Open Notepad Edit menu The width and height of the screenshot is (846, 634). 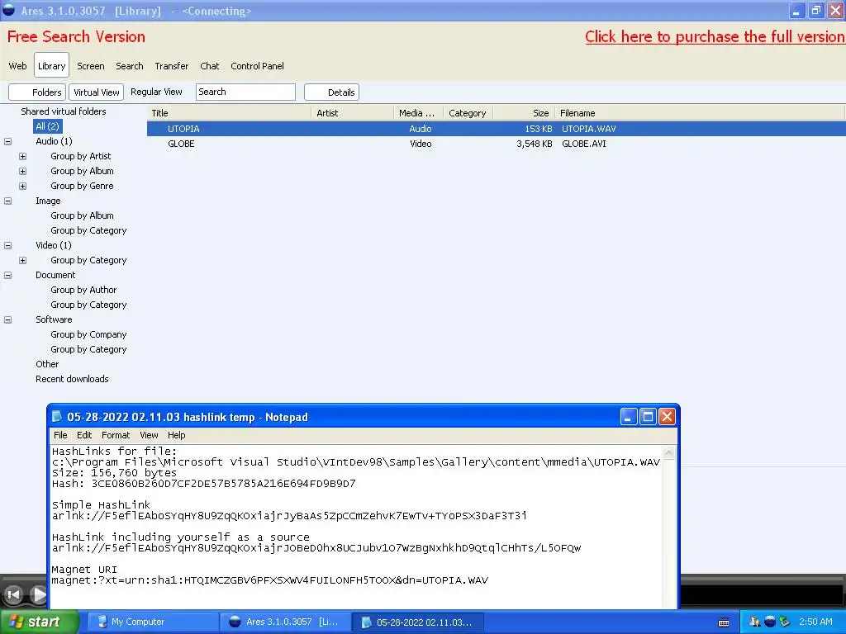84,435
